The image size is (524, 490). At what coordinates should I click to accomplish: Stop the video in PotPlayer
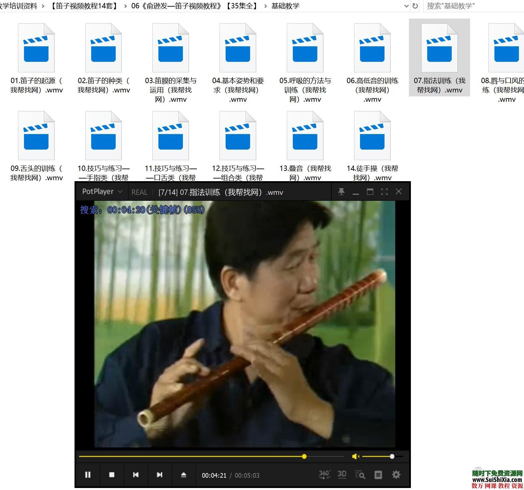[x=112, y=475]
